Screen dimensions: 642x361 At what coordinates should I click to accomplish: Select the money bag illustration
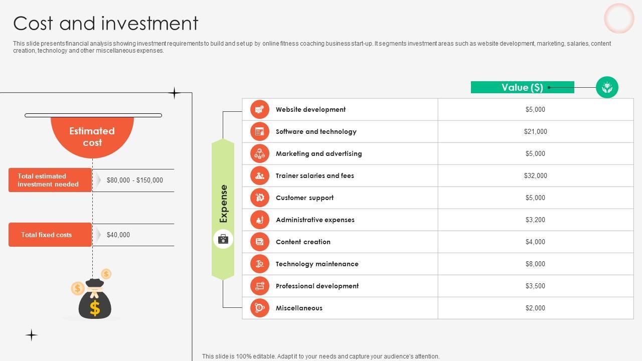94,299
